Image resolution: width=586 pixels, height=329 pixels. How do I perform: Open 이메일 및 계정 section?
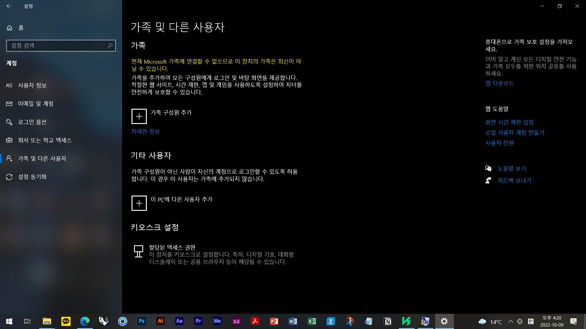(35, 104)
